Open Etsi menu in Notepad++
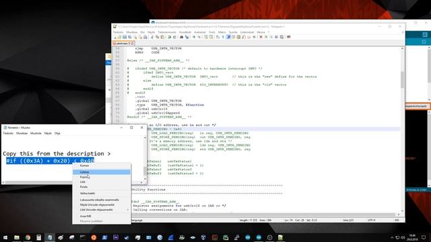431x242 pixels. [x=142, y=32]
